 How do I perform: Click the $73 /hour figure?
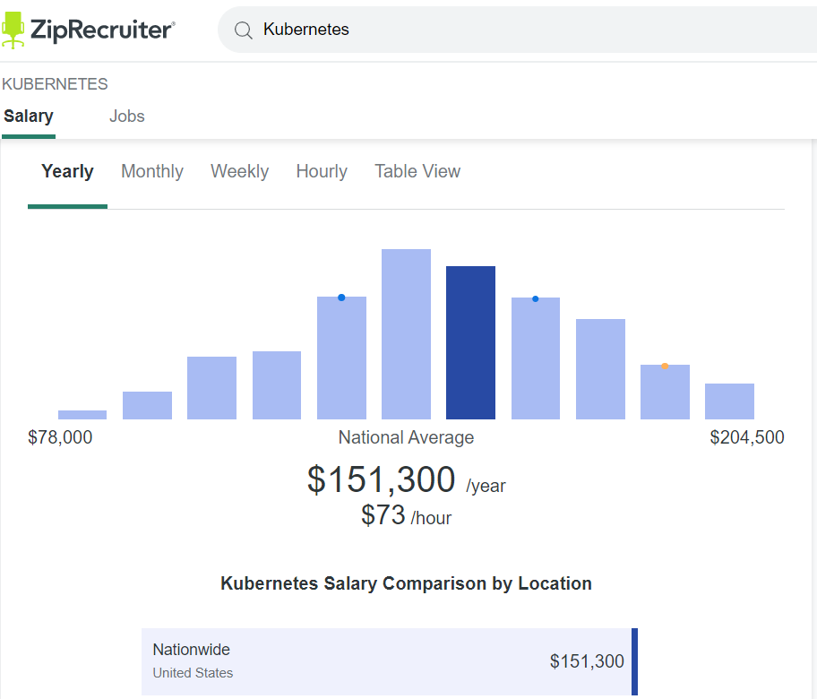pos(406,515)
